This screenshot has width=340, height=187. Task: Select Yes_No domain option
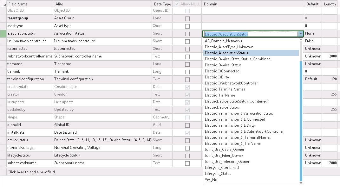[251, 180]
